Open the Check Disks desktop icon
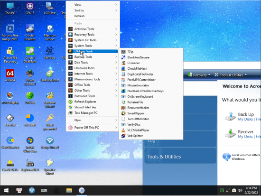261x196 pixels. (x=10, y=165)
